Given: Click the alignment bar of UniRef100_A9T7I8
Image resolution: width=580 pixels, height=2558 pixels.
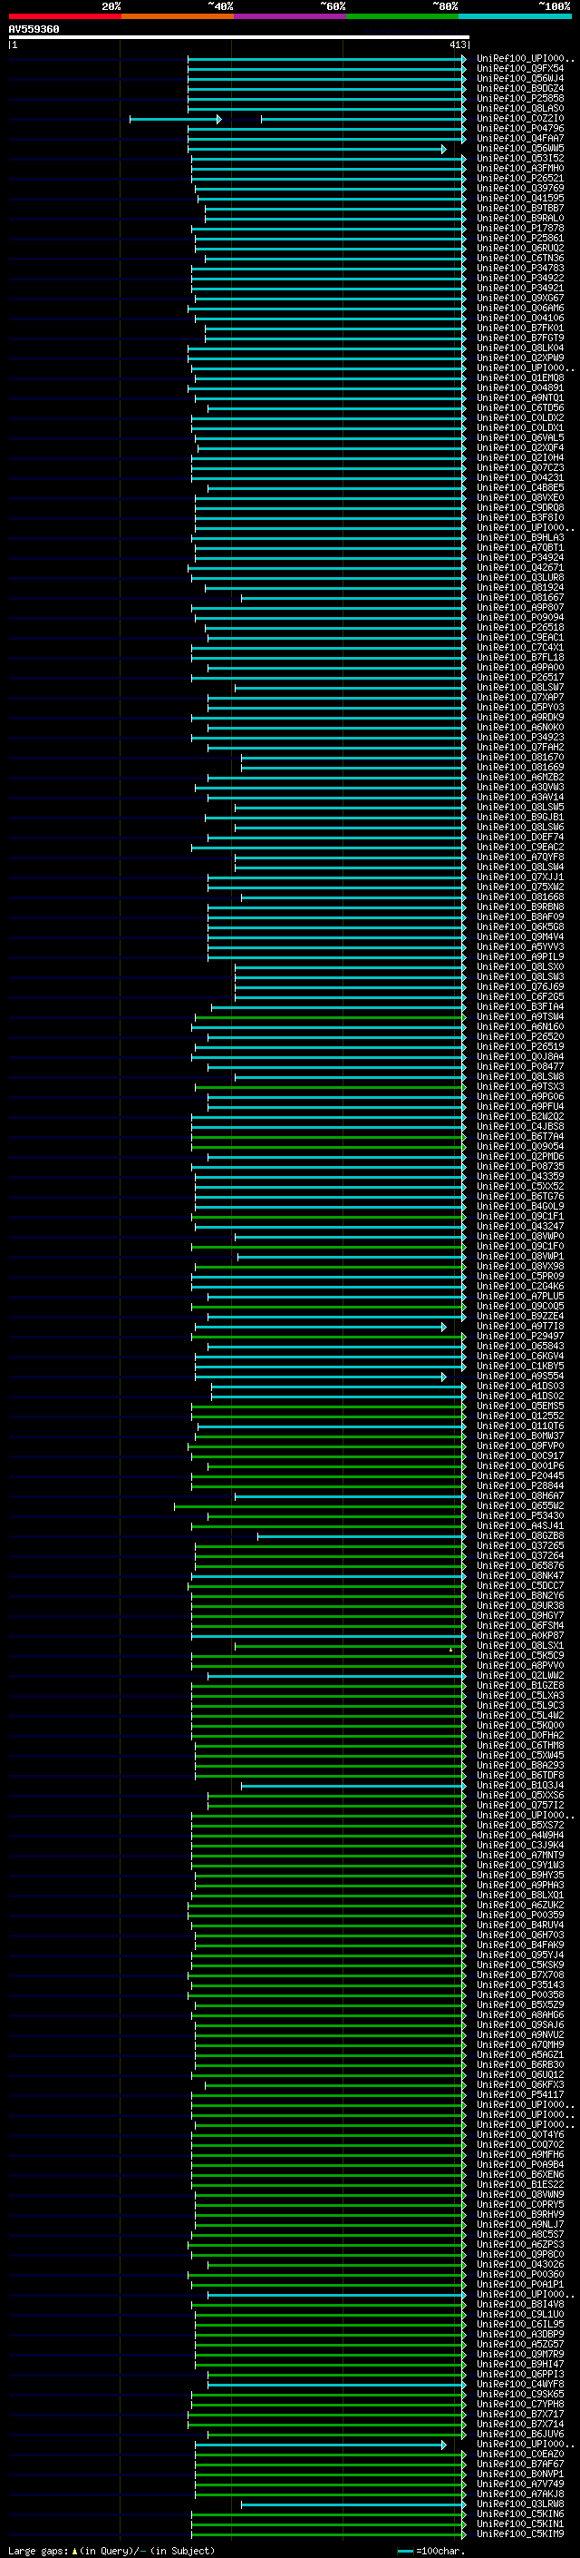Looking at the screenshot, I should click(x=320, y=1327).
